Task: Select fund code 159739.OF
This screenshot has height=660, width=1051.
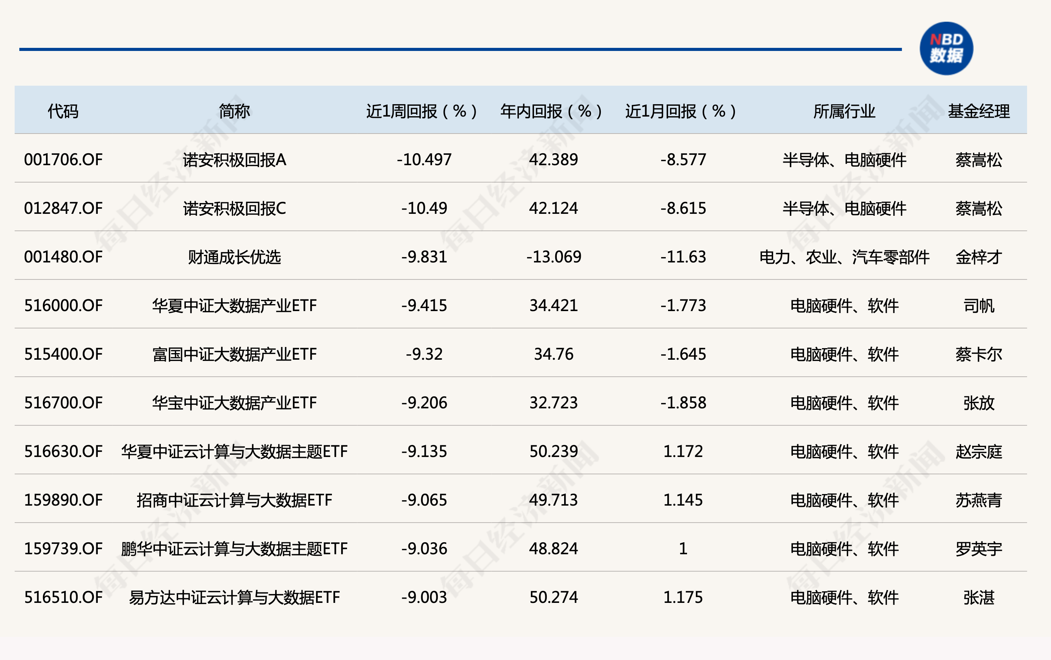Action: (63, 548)
